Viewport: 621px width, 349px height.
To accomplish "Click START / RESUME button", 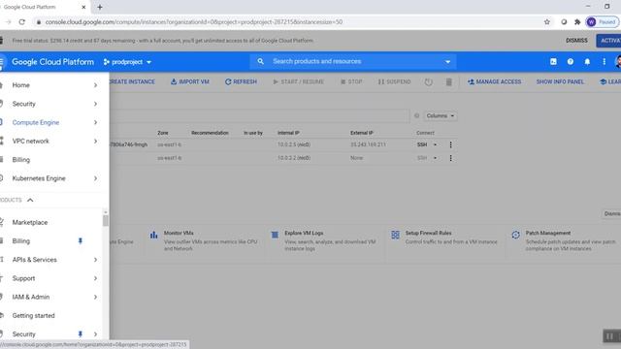I will click(298, 81).
